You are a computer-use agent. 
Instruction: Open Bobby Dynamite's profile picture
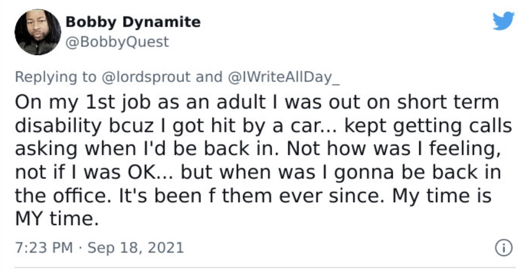click(38, 32)
